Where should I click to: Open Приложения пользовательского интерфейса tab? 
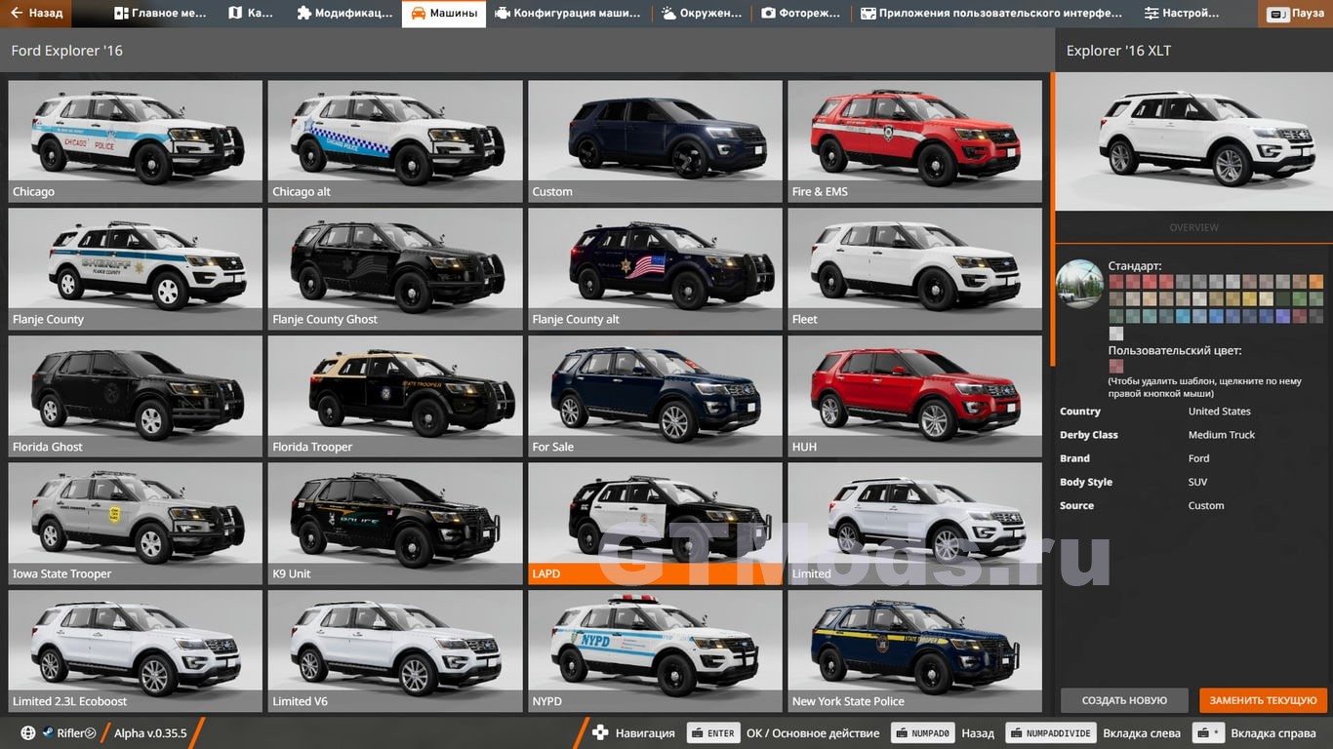click(991, 14)
